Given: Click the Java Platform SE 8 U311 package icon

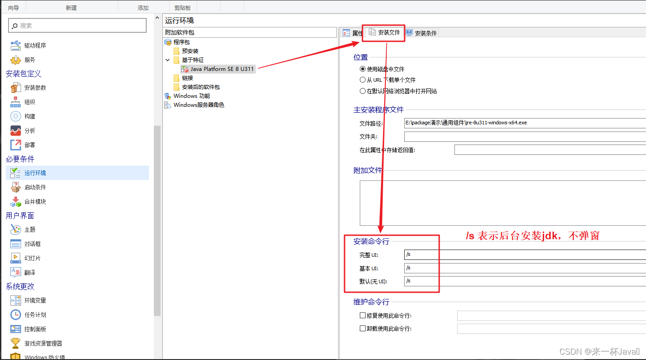Looking at the screenshot, I should click(x=184, y=69).
